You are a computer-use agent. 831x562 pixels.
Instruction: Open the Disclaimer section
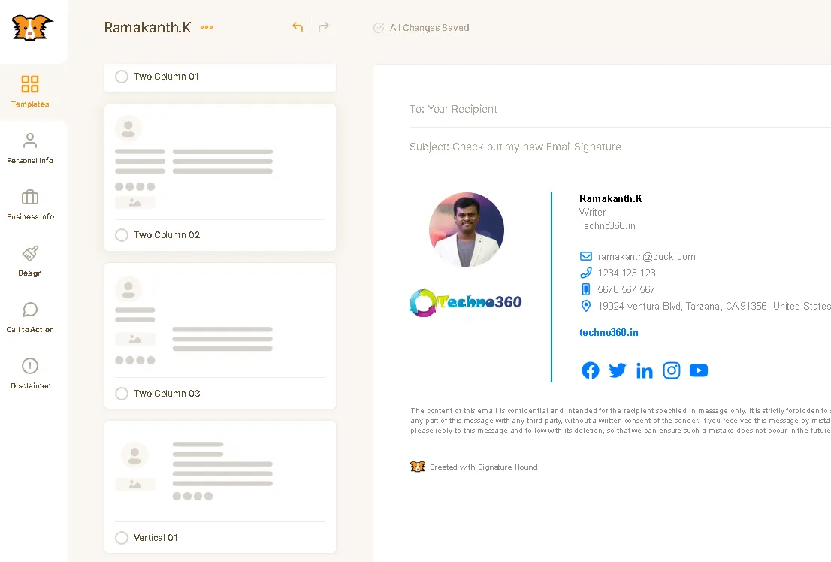(x=30, y=373)
